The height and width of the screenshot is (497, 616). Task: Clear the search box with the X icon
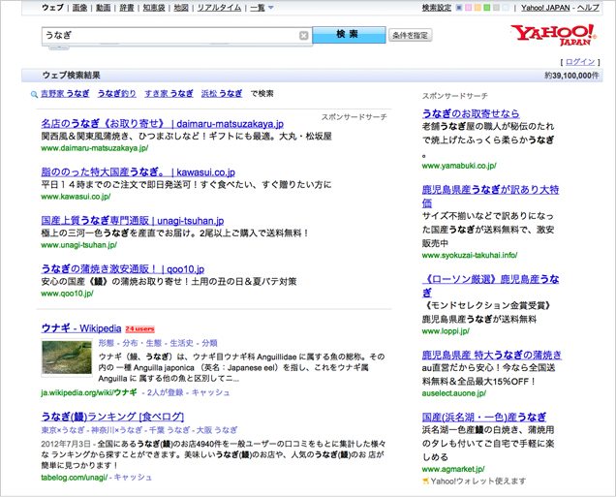click(303, 36)
